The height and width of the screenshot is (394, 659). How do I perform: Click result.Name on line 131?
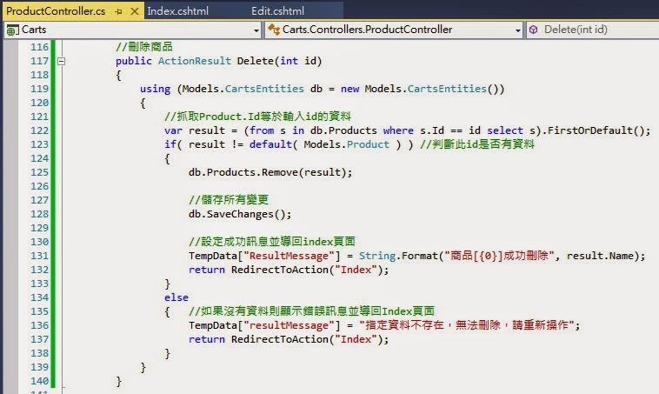point(600,256)
